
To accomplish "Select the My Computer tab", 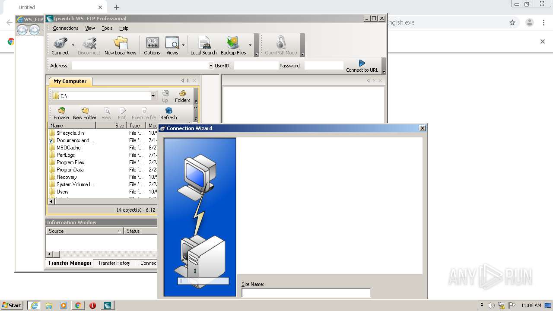I will click(x=70, y=81).
